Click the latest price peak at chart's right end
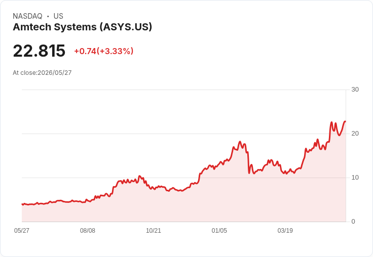Screen dimensions: 373x257 click(x=345, y=121)
